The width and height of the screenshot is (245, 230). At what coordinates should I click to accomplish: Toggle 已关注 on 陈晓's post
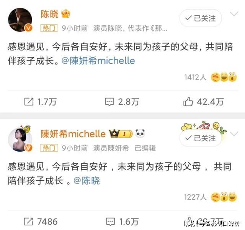coord(201,18)
